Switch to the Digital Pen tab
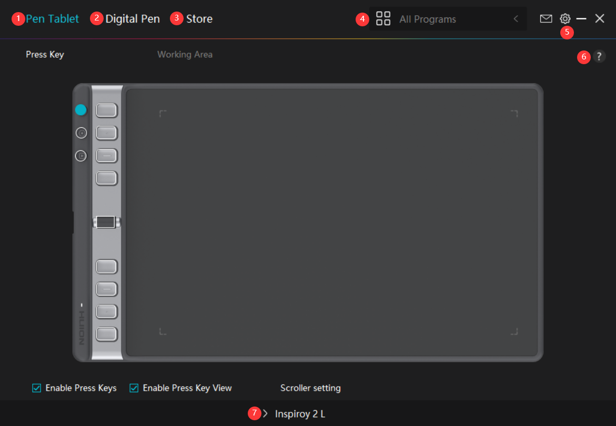616x426 pixels. coord(133,19)
